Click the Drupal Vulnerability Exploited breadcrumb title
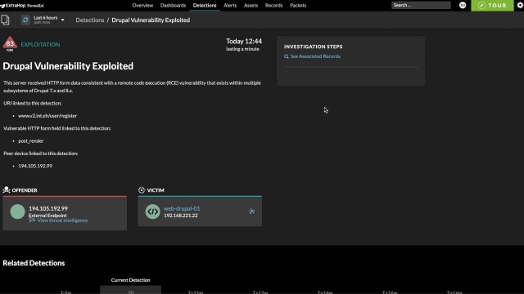The width and height of the screenshot is (524, 294). 151,20
